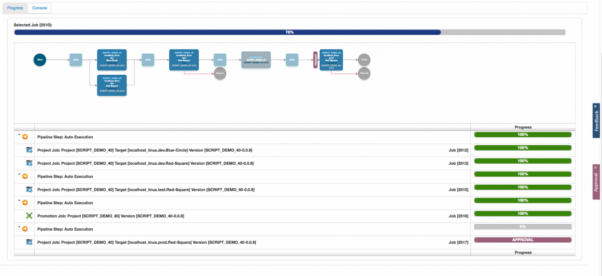Click orange arrow icon above Promotion Job row
The width and height of the screenshot is (602, 276).
(x=25, y=202)
